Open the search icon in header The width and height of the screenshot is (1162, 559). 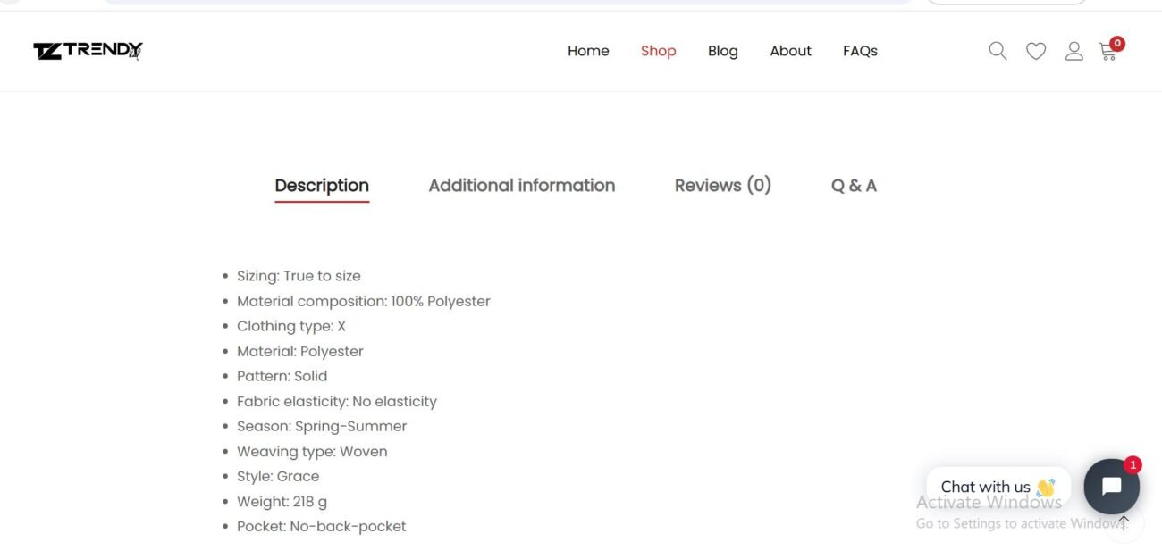(998, 51)
